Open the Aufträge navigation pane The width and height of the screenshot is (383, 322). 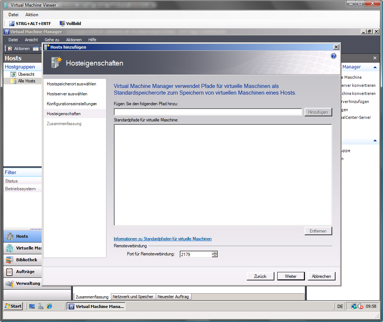coord(22,272)
